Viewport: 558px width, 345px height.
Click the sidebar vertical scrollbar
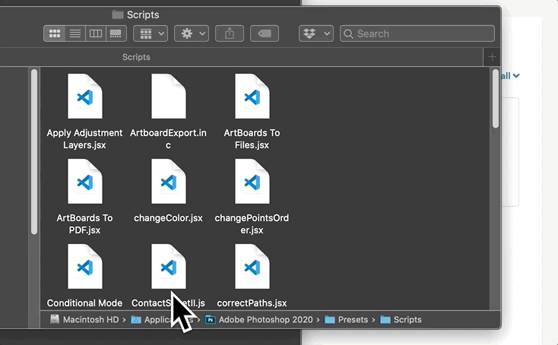point(34,152)
